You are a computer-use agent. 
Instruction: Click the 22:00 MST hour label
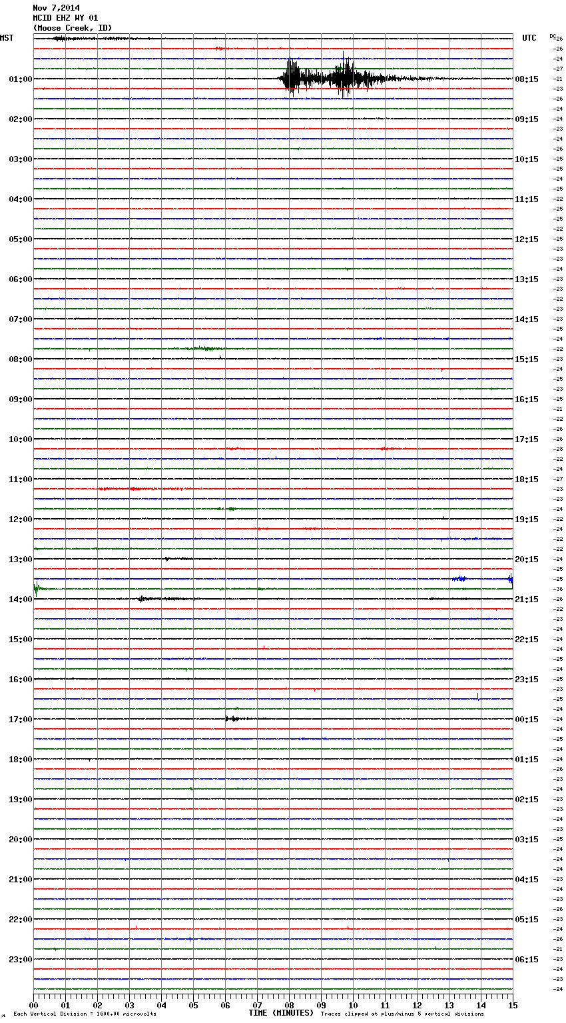21,920
